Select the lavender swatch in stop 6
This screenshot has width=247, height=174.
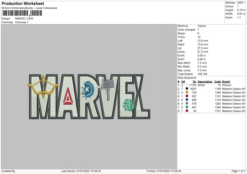tap(187, 103)
